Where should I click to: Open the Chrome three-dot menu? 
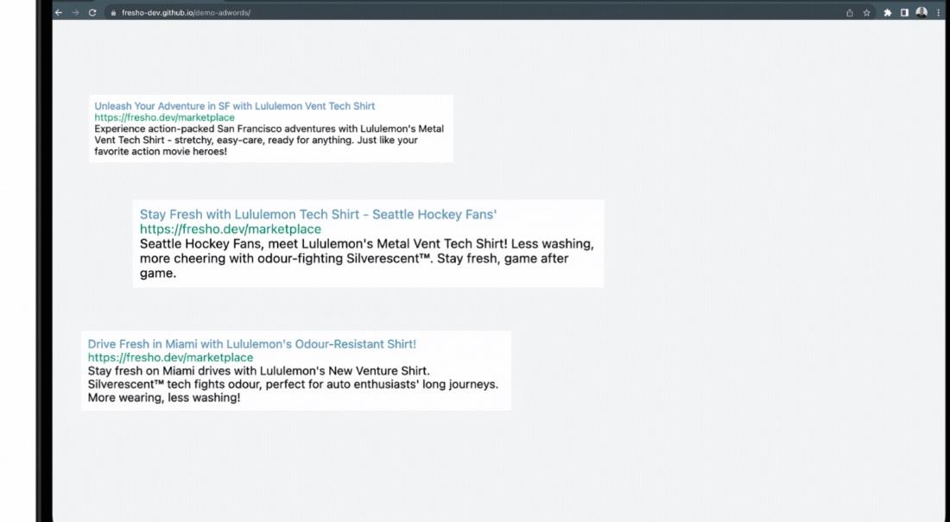[939, 13]
